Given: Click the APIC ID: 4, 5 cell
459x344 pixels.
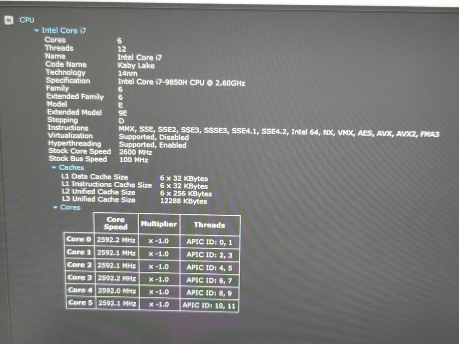Looking at the screenshot, I should click(209, 267).
